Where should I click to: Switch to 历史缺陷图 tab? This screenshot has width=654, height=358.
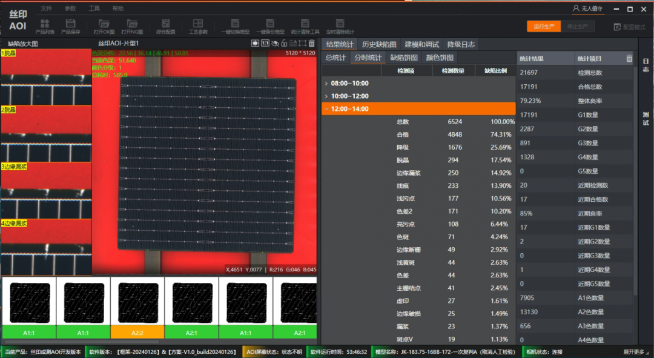coord(379,44)
